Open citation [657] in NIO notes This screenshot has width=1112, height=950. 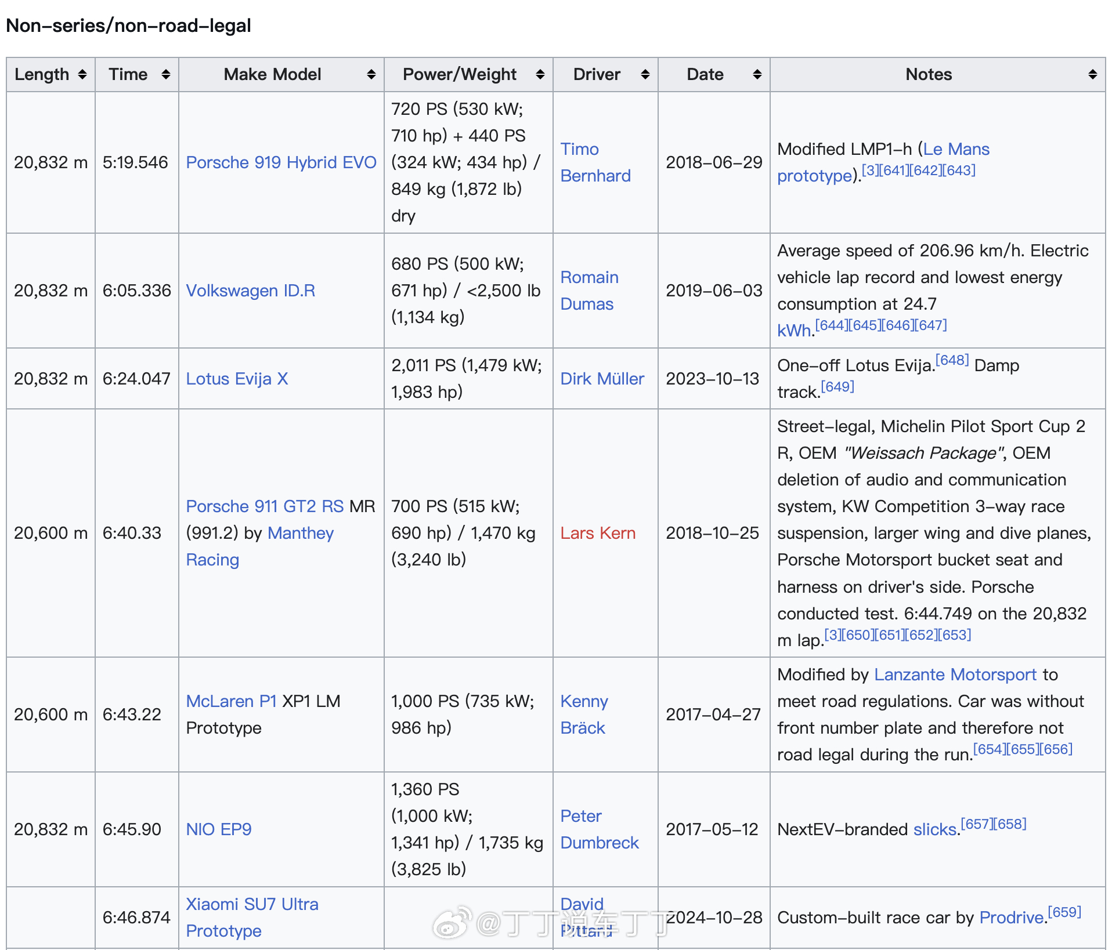[977, 824]
